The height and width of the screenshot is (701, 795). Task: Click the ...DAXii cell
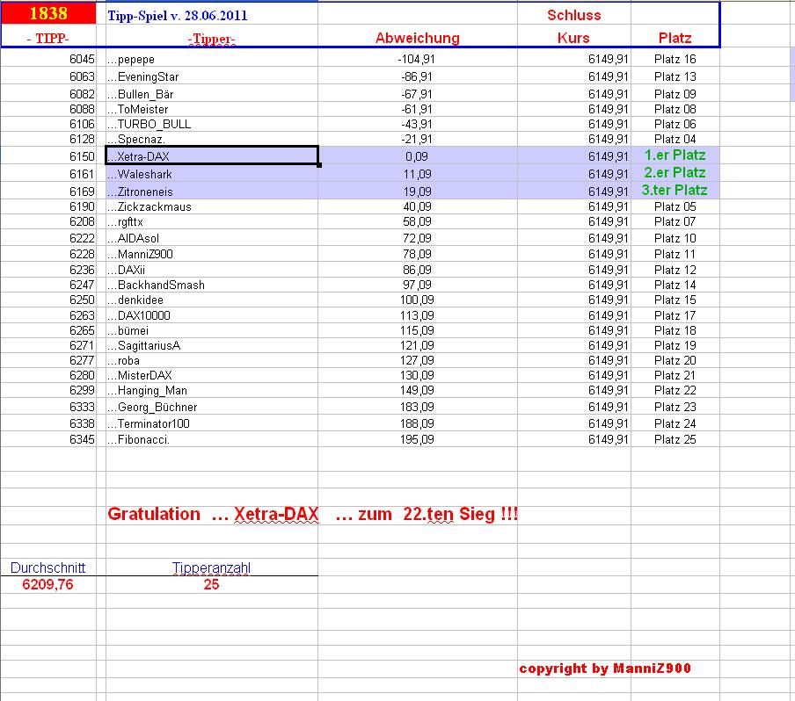211,270
